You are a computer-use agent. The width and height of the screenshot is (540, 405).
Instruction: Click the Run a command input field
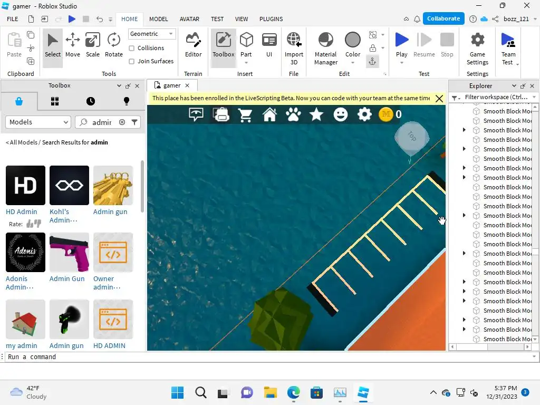point(268,357)
